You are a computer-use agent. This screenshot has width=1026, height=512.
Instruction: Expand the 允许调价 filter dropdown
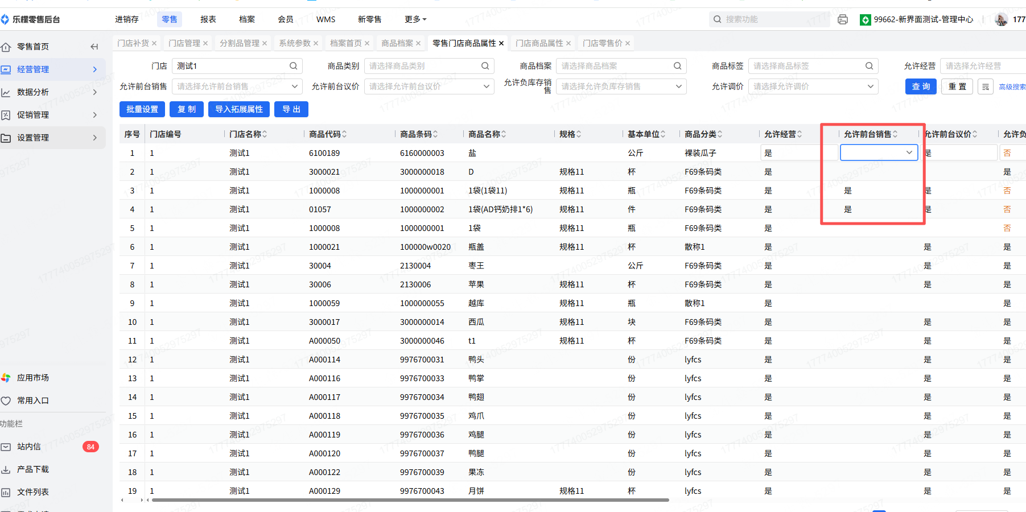(x=813, y=86)
